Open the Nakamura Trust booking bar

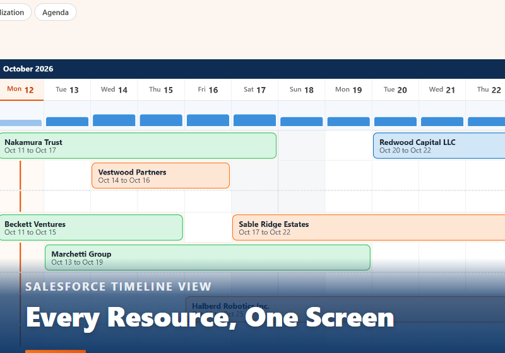(138, 146)
